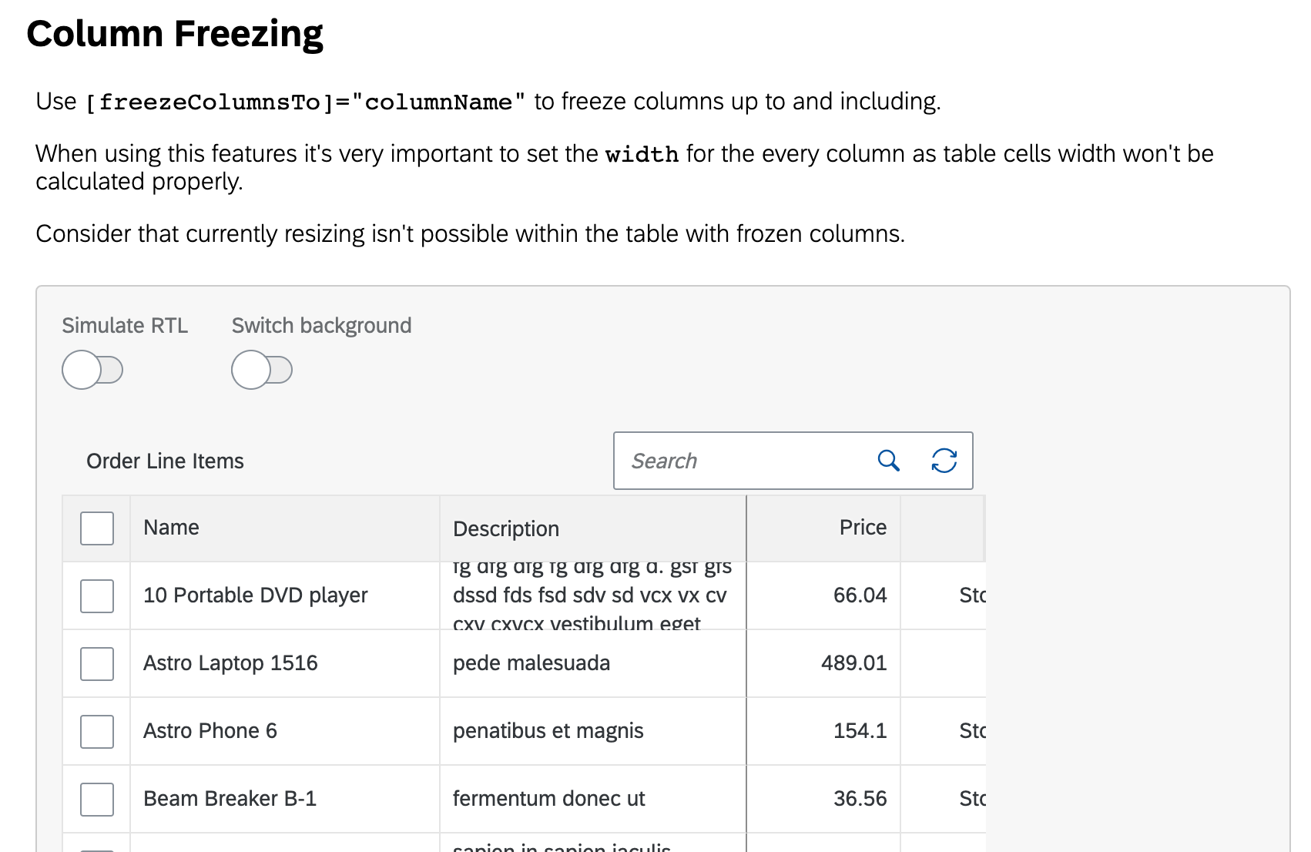Check the 10 Portable DVD player row checkbox

(x=97, y=596)
